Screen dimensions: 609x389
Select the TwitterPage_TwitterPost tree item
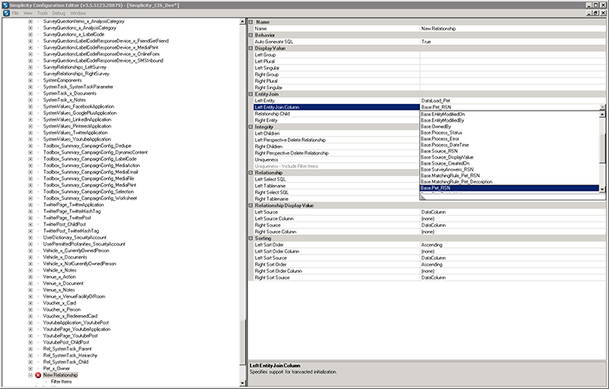tap(67, 218)
